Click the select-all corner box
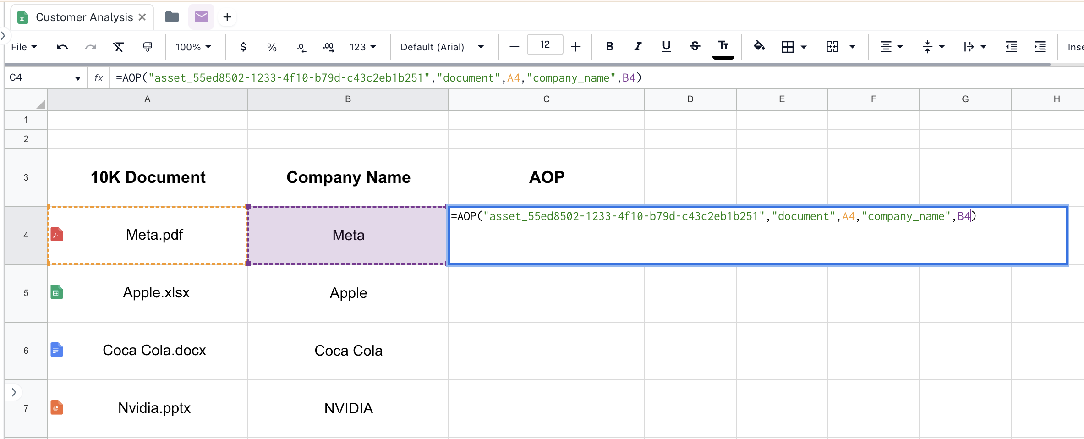Viewport: 1084px width, 439px height. click(26, 99)
